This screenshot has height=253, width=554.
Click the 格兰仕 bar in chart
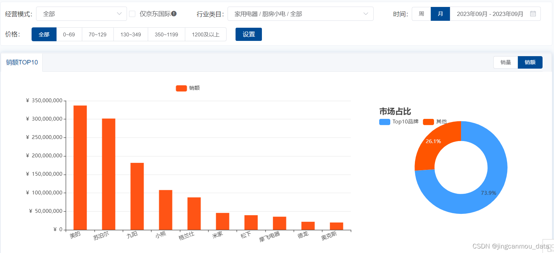click(194, 213)
